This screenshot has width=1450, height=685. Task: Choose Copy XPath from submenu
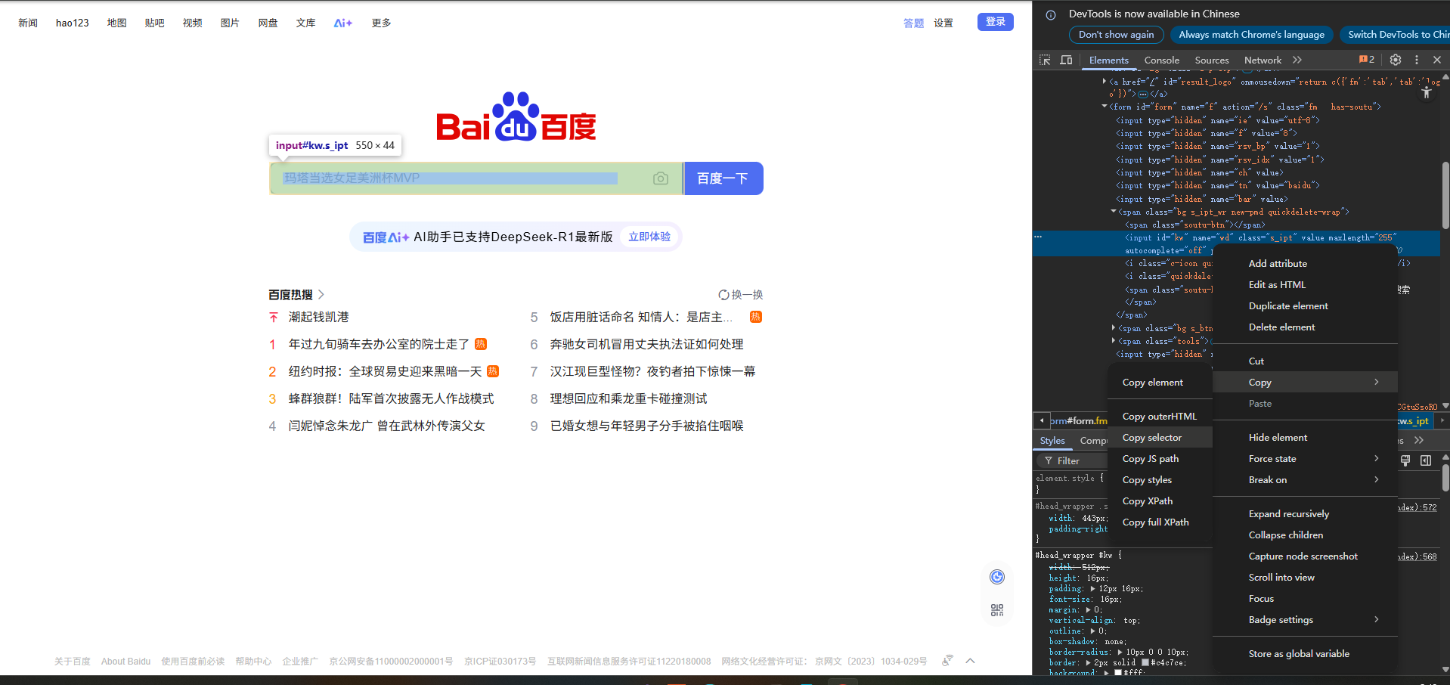click(x=1160, y=501)
